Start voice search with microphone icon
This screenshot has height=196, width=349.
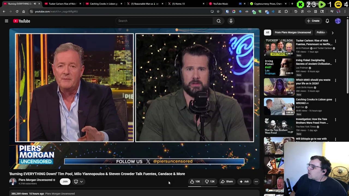point(231,21)
